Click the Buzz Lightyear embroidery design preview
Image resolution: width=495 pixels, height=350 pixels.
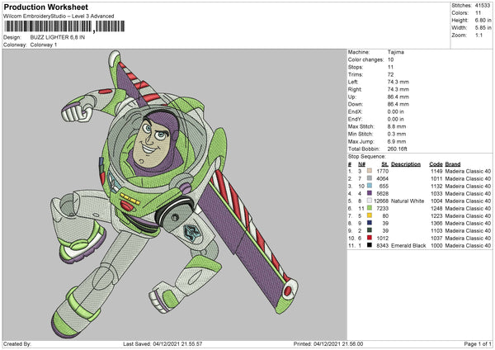[175, 194]
